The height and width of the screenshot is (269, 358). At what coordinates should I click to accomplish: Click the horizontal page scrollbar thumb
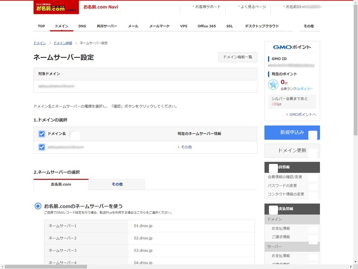[46, 267]
